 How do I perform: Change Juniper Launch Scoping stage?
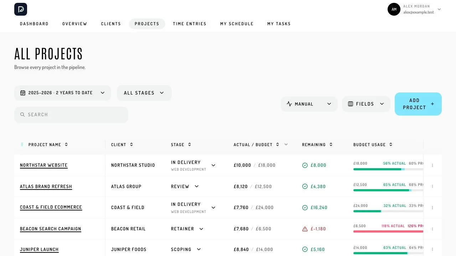click(186, 250)
